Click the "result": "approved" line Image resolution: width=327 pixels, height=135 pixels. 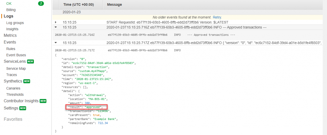(86, 107)
